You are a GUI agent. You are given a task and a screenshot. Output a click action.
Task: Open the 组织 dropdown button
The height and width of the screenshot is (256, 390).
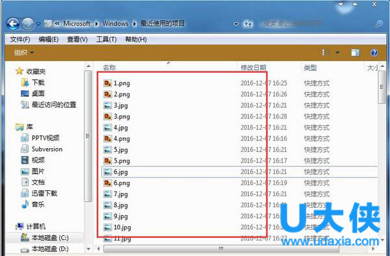coord(24,53)
